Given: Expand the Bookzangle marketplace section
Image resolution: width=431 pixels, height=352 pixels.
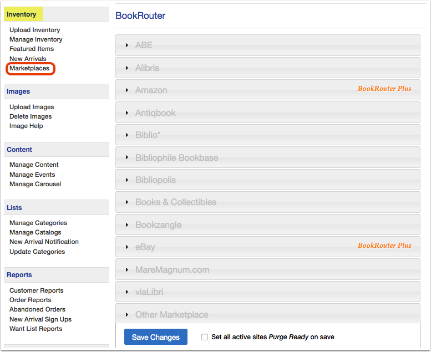Looking at the screenshot, I should click(x=268, y=225).
